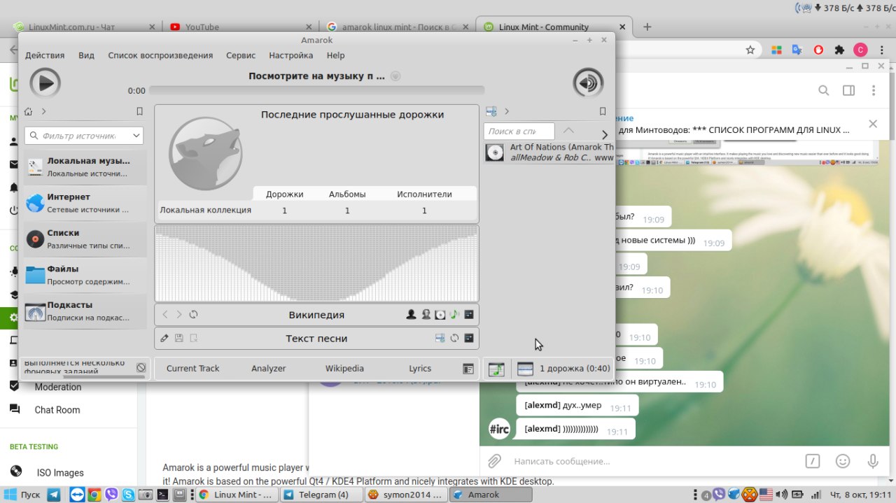Click the playlist search up arrow

point(568,131)
